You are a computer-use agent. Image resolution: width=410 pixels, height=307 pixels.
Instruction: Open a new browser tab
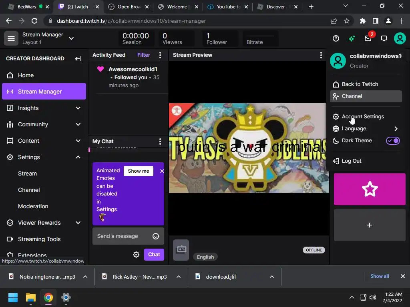pos(311,7)
